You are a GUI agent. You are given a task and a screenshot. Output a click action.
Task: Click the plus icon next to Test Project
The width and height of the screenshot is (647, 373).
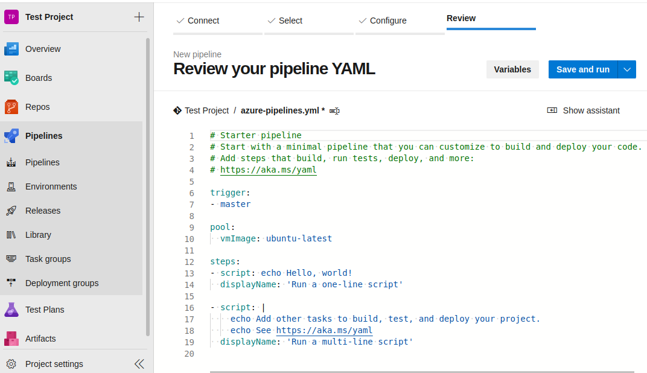[x=139, y=17]
